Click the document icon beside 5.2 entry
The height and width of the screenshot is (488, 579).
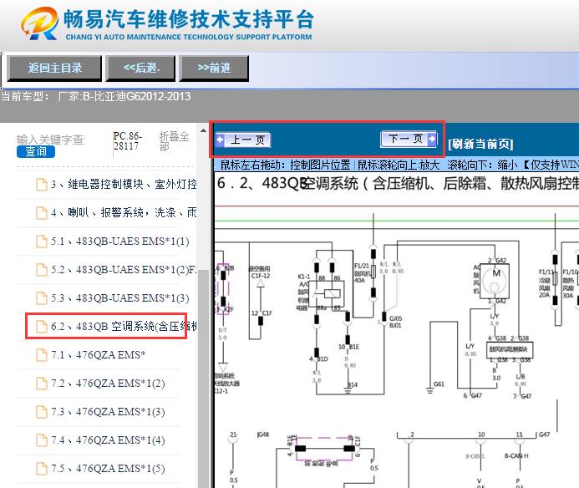pos(42,270)
